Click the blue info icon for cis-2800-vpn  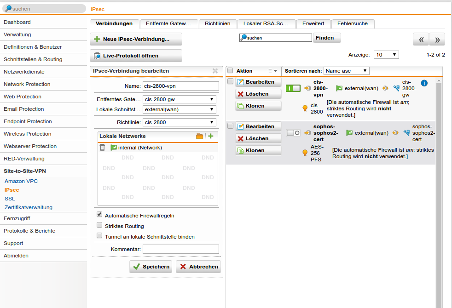click(x=424, y=83)
